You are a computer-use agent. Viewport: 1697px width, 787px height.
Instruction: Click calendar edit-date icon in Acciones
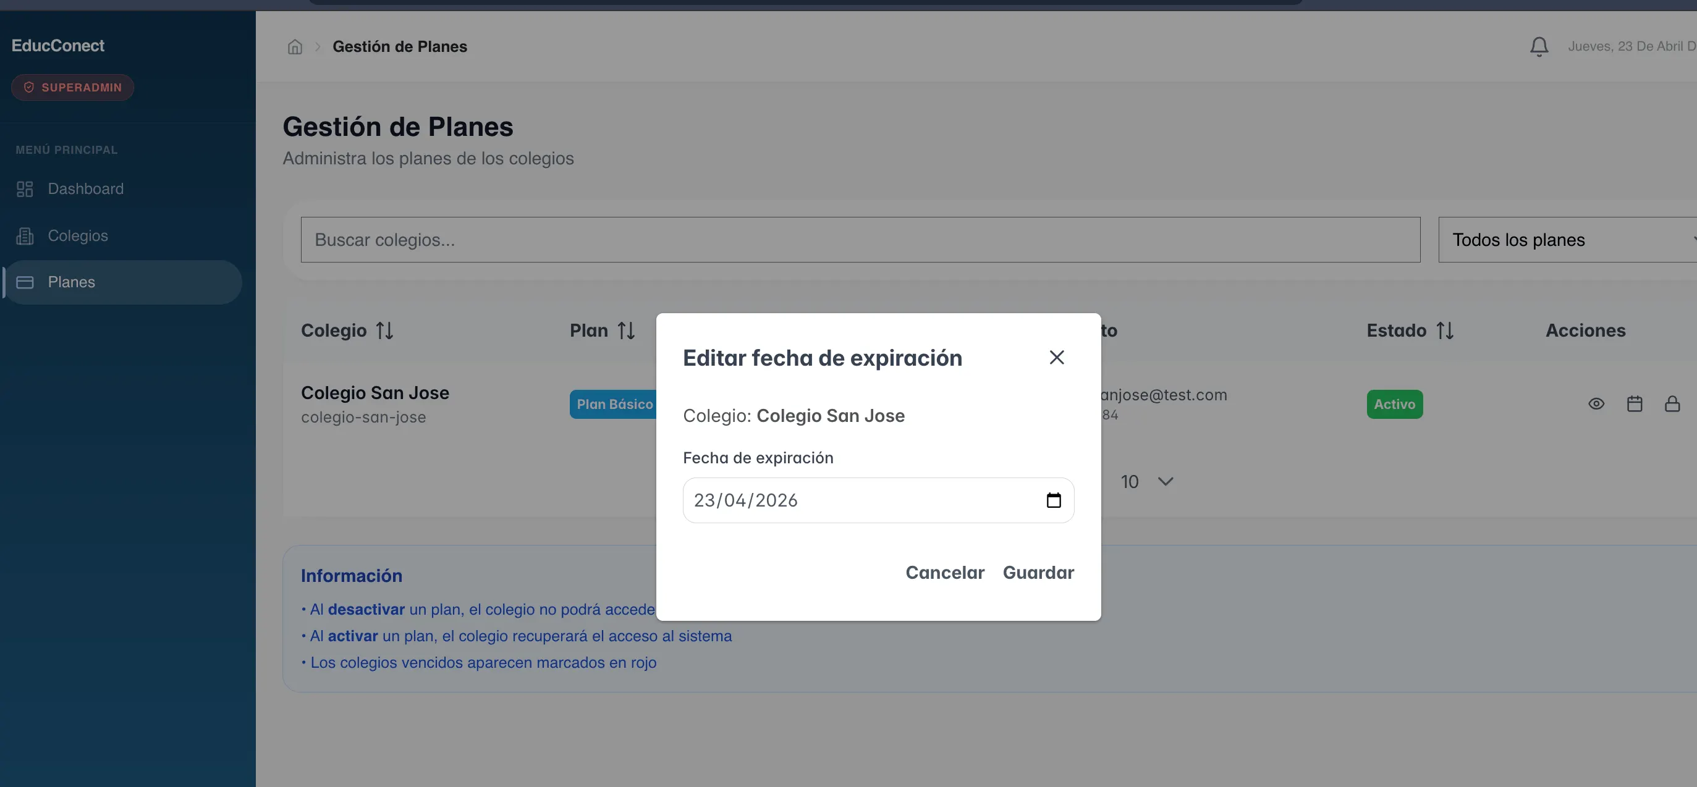click(1635, 404)
